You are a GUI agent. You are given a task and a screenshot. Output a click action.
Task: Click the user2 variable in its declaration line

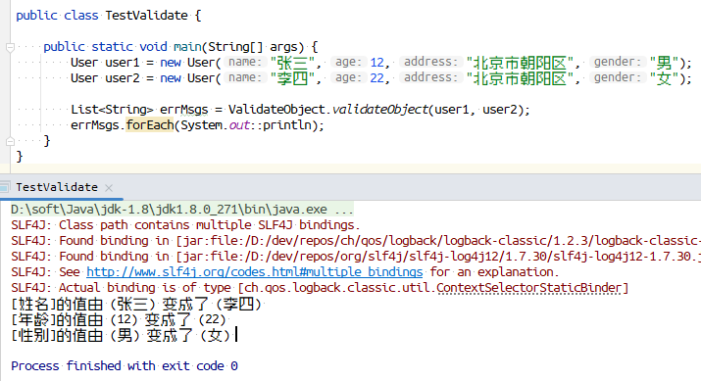click(x=123, y=78)
